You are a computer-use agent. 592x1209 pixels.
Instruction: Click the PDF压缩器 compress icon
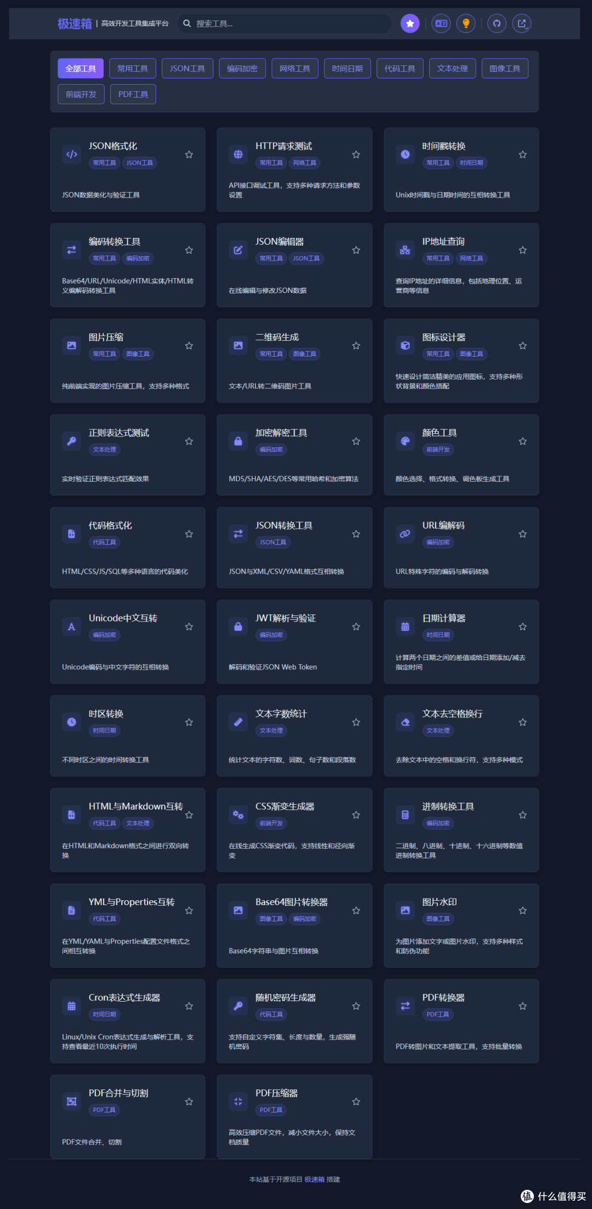point(238,1101)
